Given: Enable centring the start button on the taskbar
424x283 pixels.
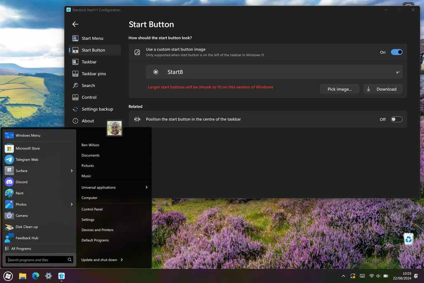Looking at the screenshot, I should (396, 119).
